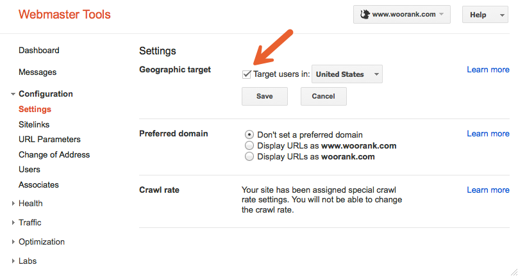518x276 pixels.
Task: Click the Optimization sidebar label
Action: click(x=42, y=242)
